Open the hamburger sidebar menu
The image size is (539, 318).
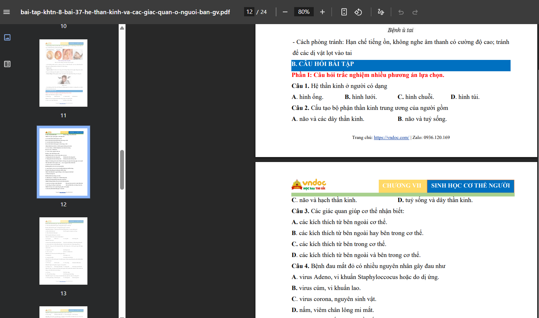tap(6, 12)
